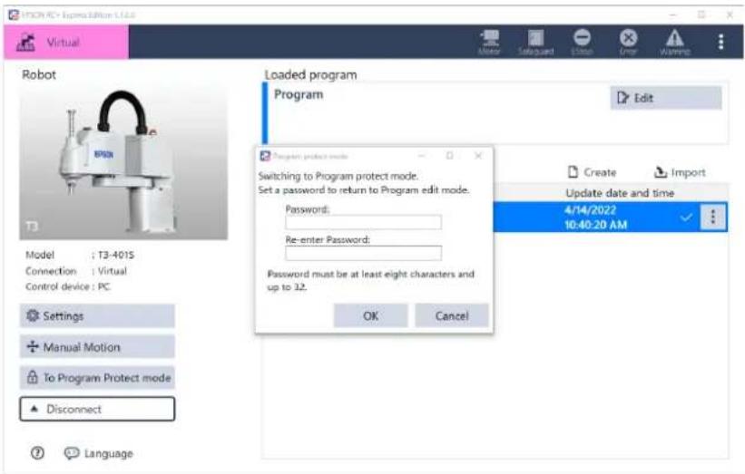Open robot Settings
This screenshot has width=745, height=474.
pyautogui.click(x=97, y=316)
